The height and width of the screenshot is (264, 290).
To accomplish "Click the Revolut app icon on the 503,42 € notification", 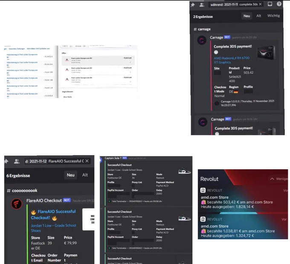I will coord(203,190).
